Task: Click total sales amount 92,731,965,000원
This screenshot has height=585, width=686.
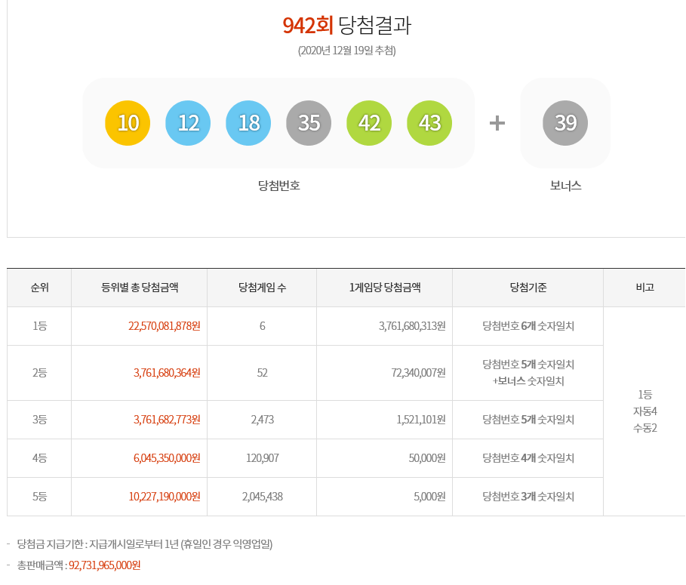Action: pyautogui.click(x=105, y=565)
